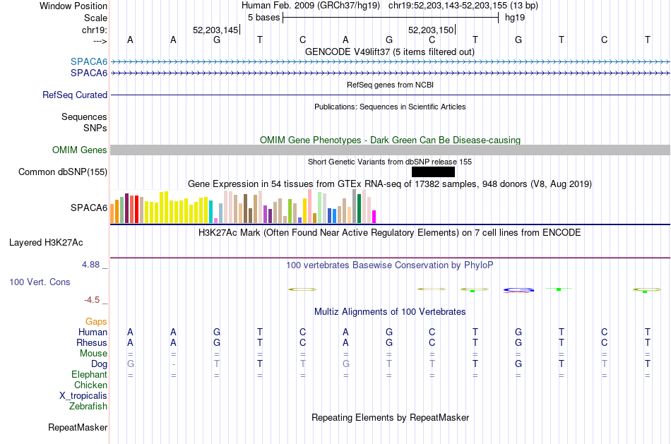Click the RefSeq Curated gene line

[x=391, y=95]
